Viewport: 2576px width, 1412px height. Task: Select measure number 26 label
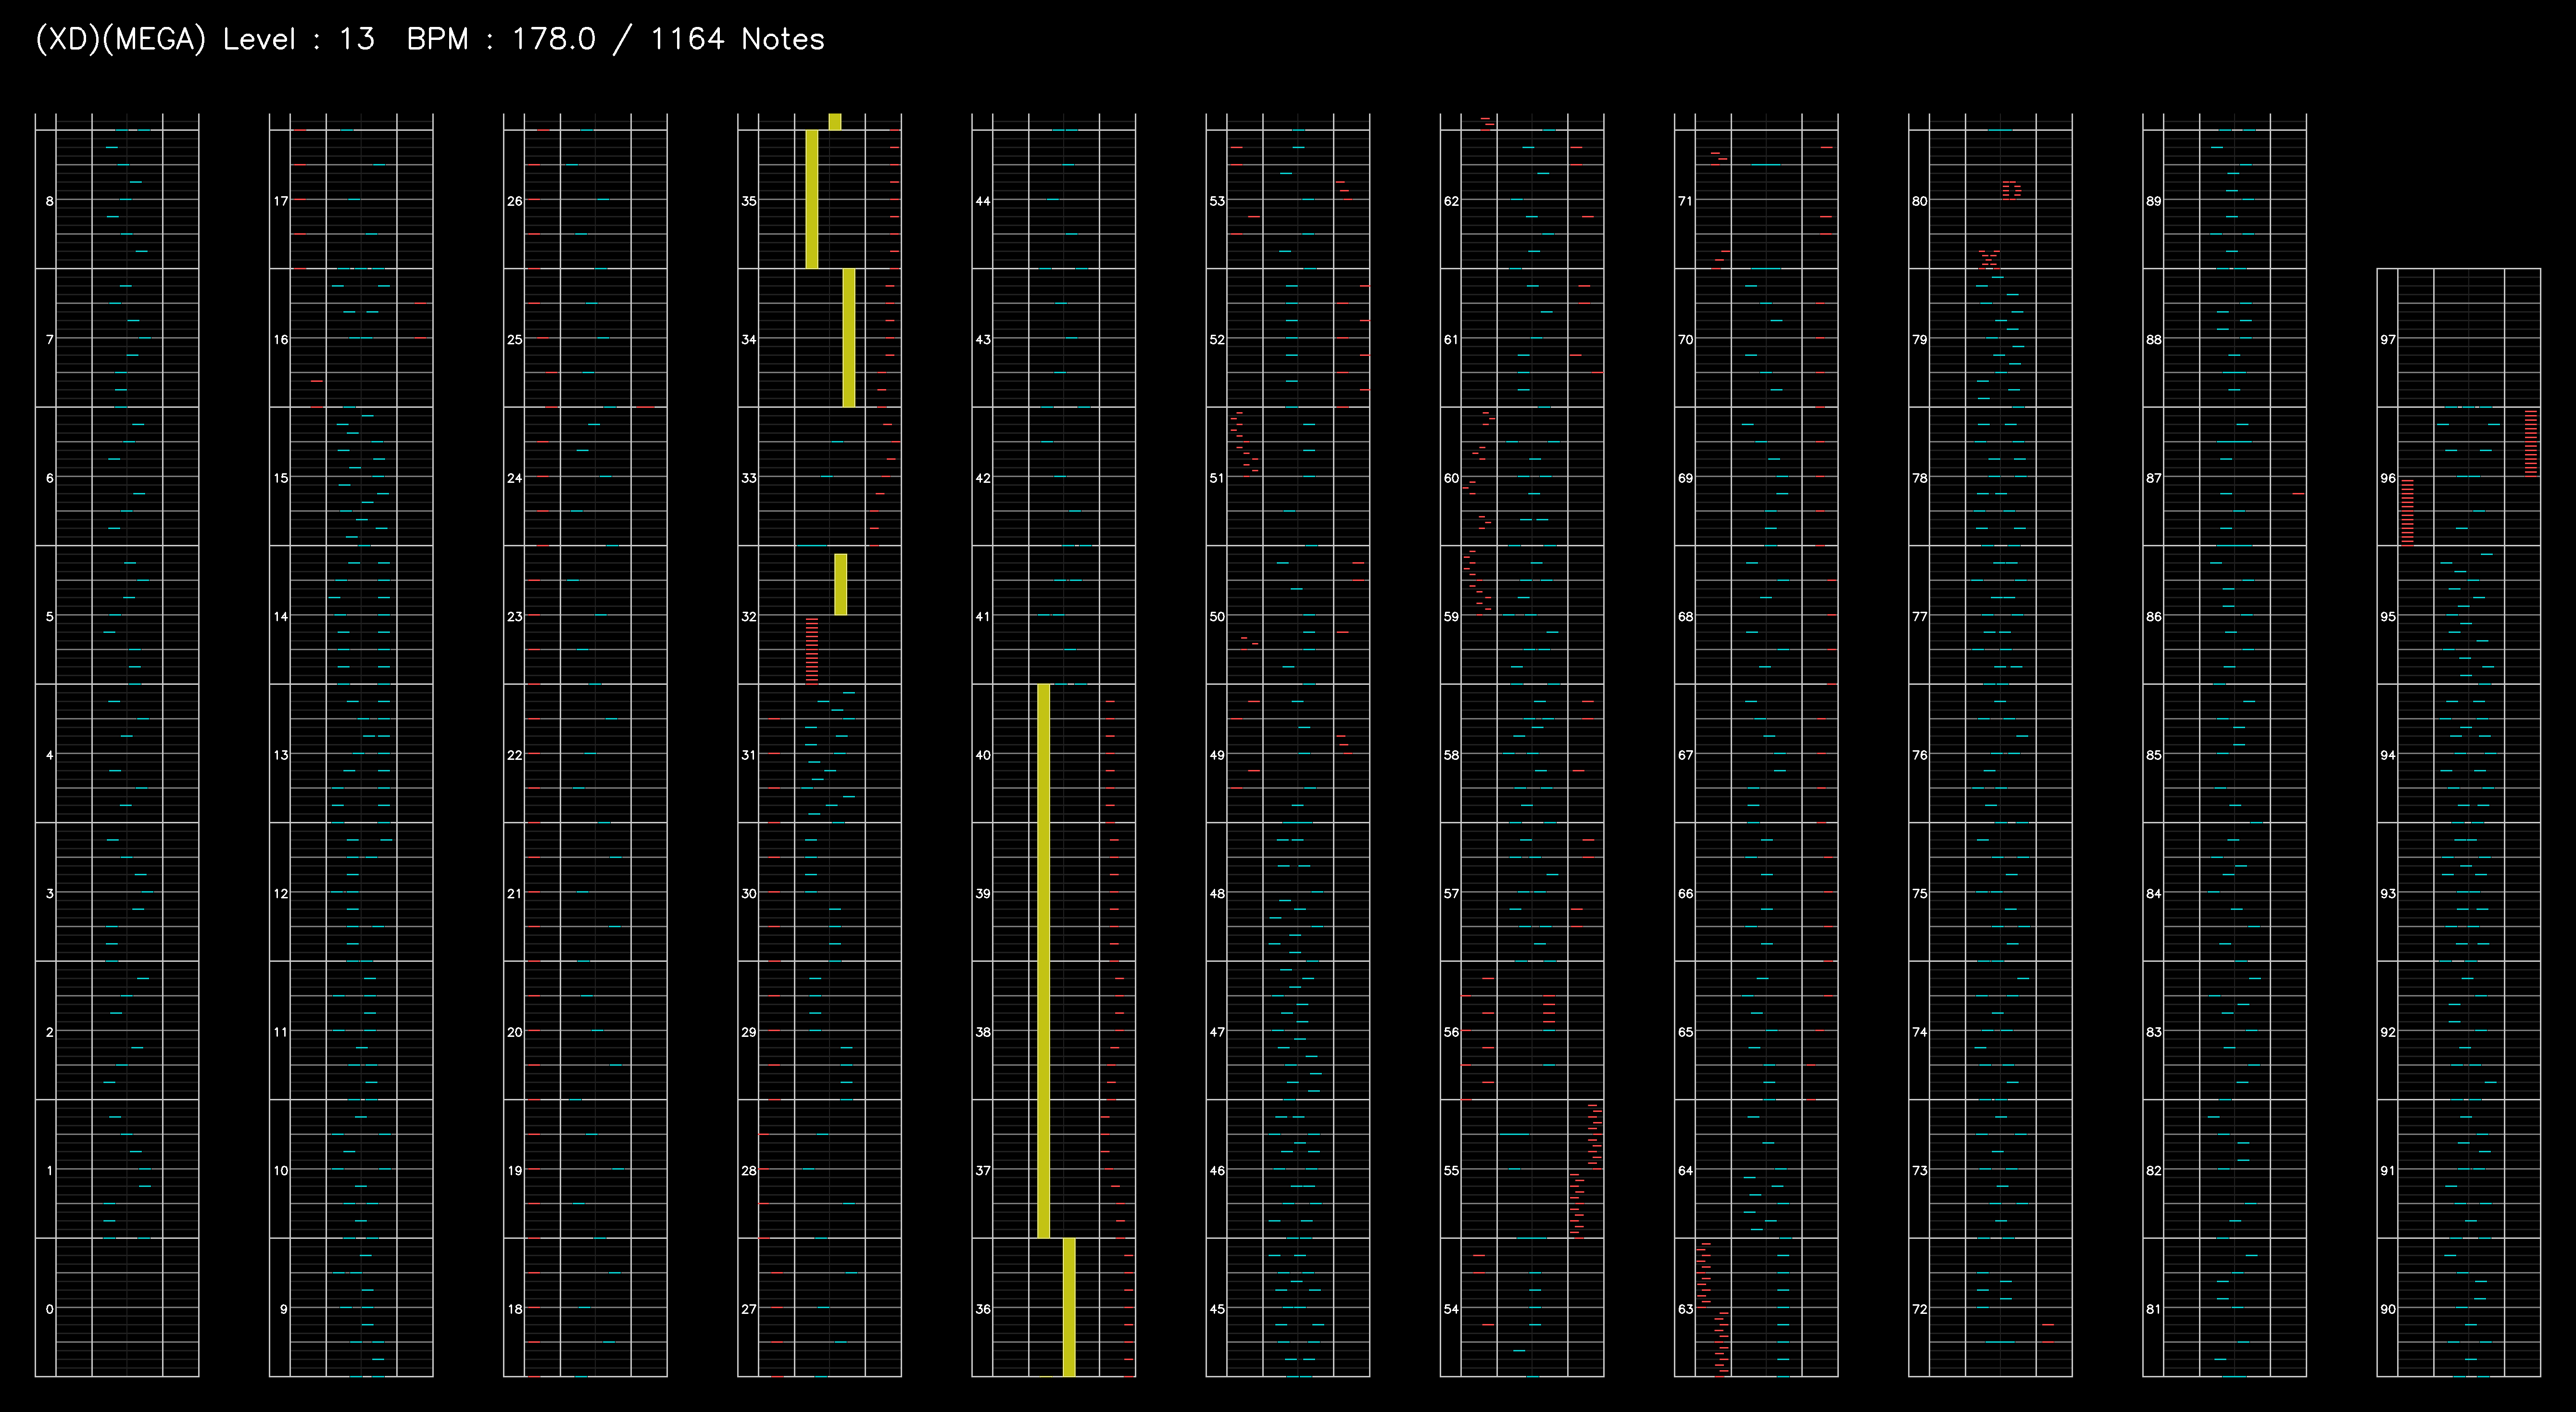pos(515,201)
